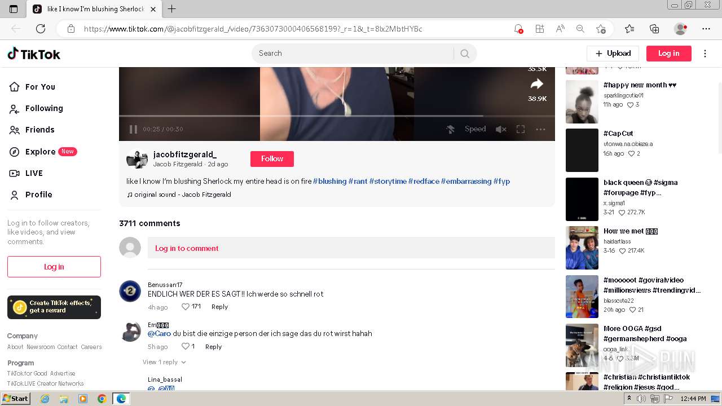This screenshot has height=406, width=722.
Task: Launch Internet Explorer from the taskbar
Action: pos(45,399)
